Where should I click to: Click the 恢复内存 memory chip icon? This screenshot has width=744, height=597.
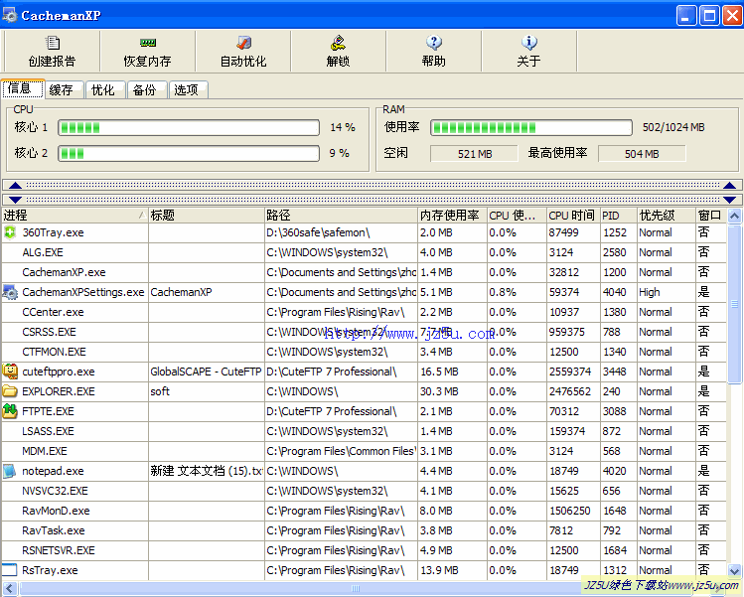point(148,43)
